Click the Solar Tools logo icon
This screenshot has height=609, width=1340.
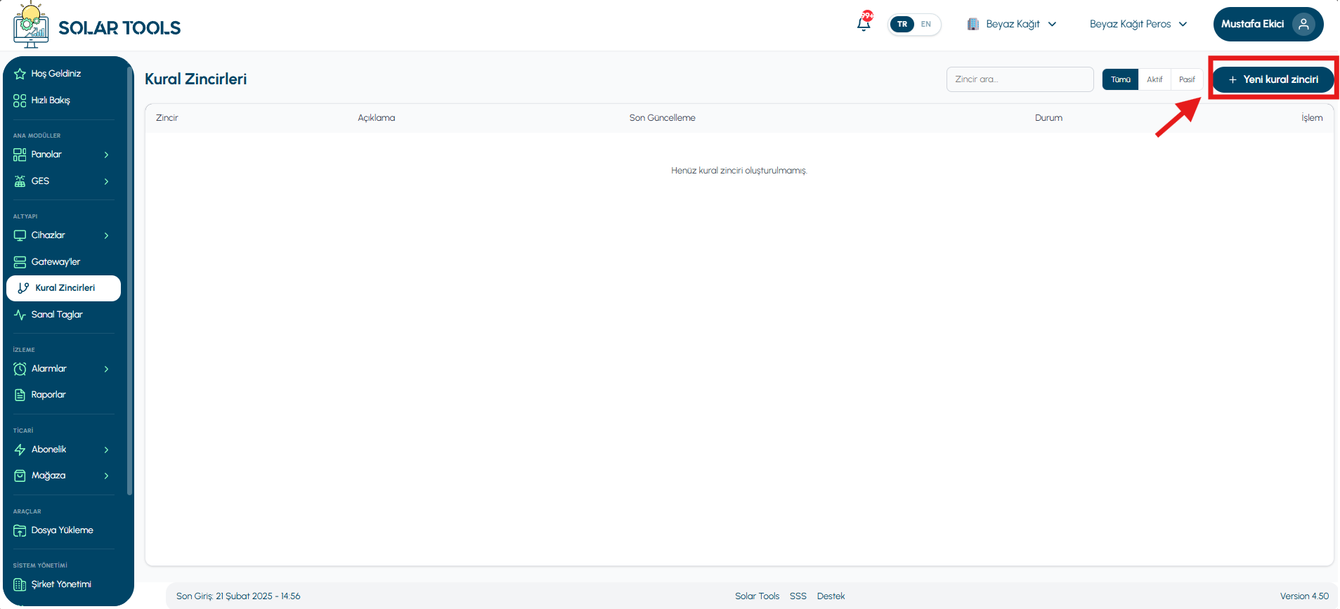coord(31,25)
